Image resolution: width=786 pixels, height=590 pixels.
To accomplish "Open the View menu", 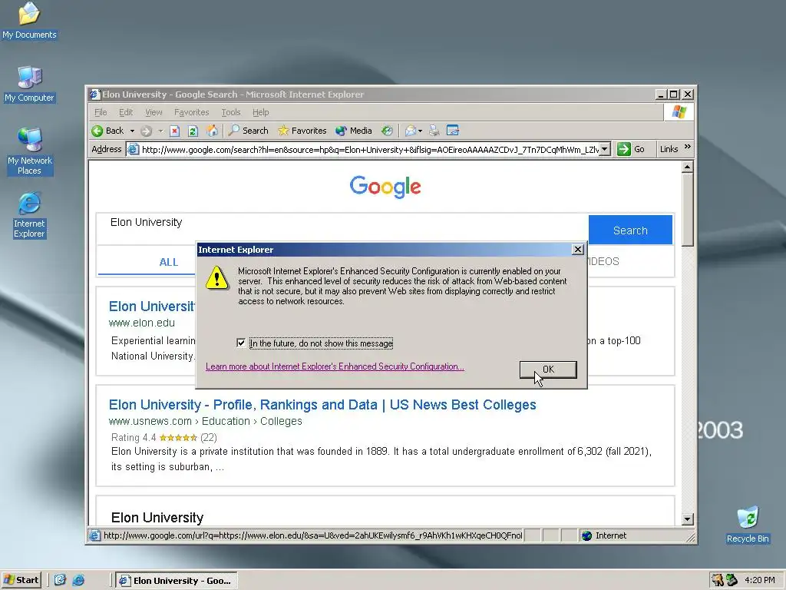I will [x=154, y=112].
